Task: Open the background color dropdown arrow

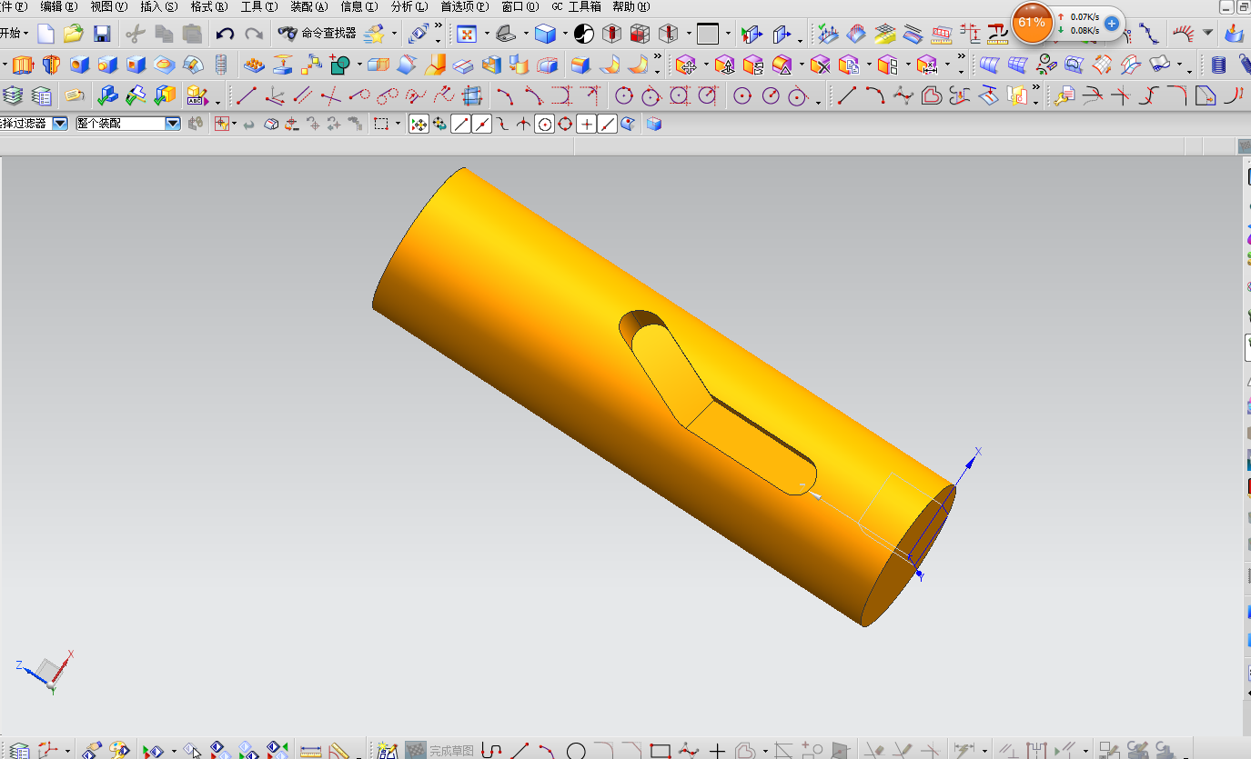Action: [x=728, y=35]
